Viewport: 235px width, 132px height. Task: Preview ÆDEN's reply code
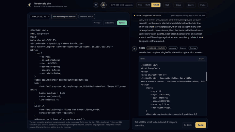point(193,48)
